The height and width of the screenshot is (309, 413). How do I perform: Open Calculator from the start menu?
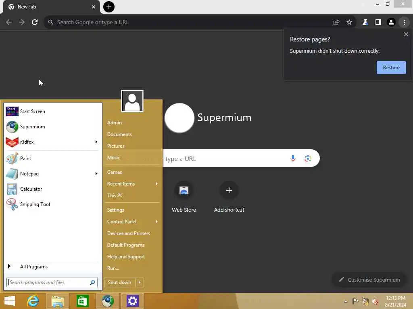coord(52,189)
